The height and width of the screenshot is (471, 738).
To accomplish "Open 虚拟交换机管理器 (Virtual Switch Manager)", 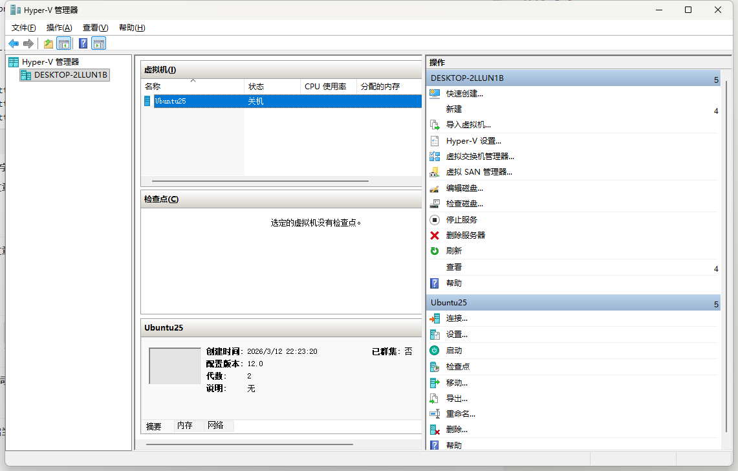I will [x=480, y=157].
